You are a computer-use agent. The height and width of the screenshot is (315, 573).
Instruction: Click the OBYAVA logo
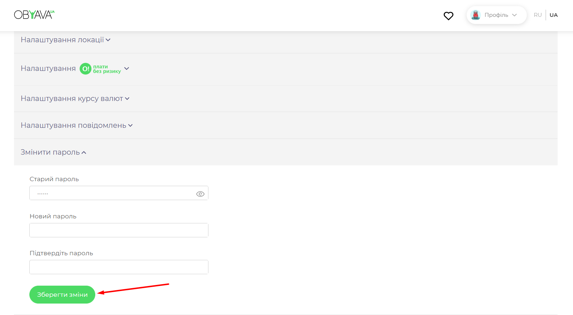click(x=34, y=15)
